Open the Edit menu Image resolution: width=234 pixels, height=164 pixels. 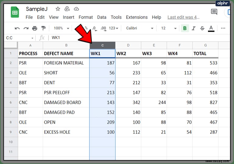click(x=41, y=17)
